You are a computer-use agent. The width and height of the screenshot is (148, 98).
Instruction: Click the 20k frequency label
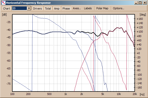(135, 94)
